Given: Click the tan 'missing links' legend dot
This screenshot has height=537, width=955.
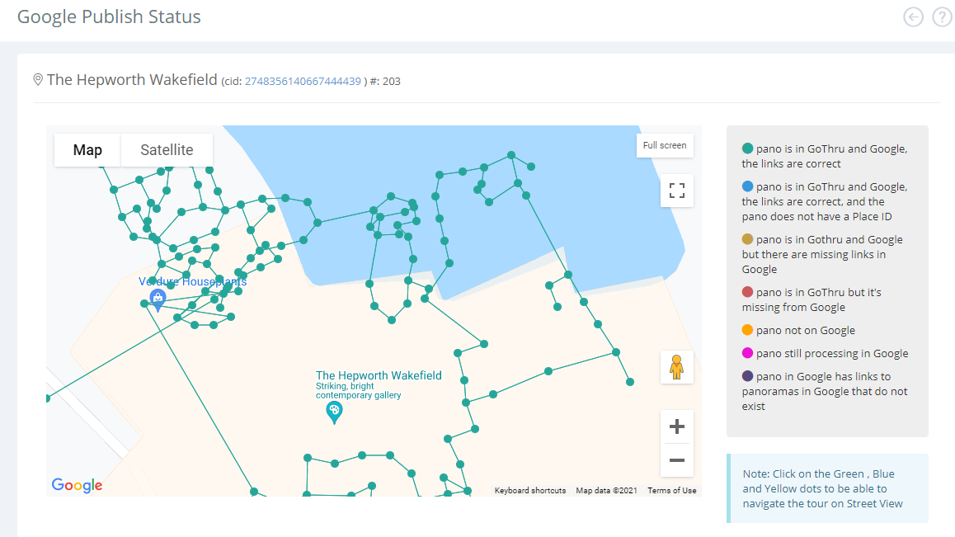Looking at the screenshot, I should (x=747, y=239).
